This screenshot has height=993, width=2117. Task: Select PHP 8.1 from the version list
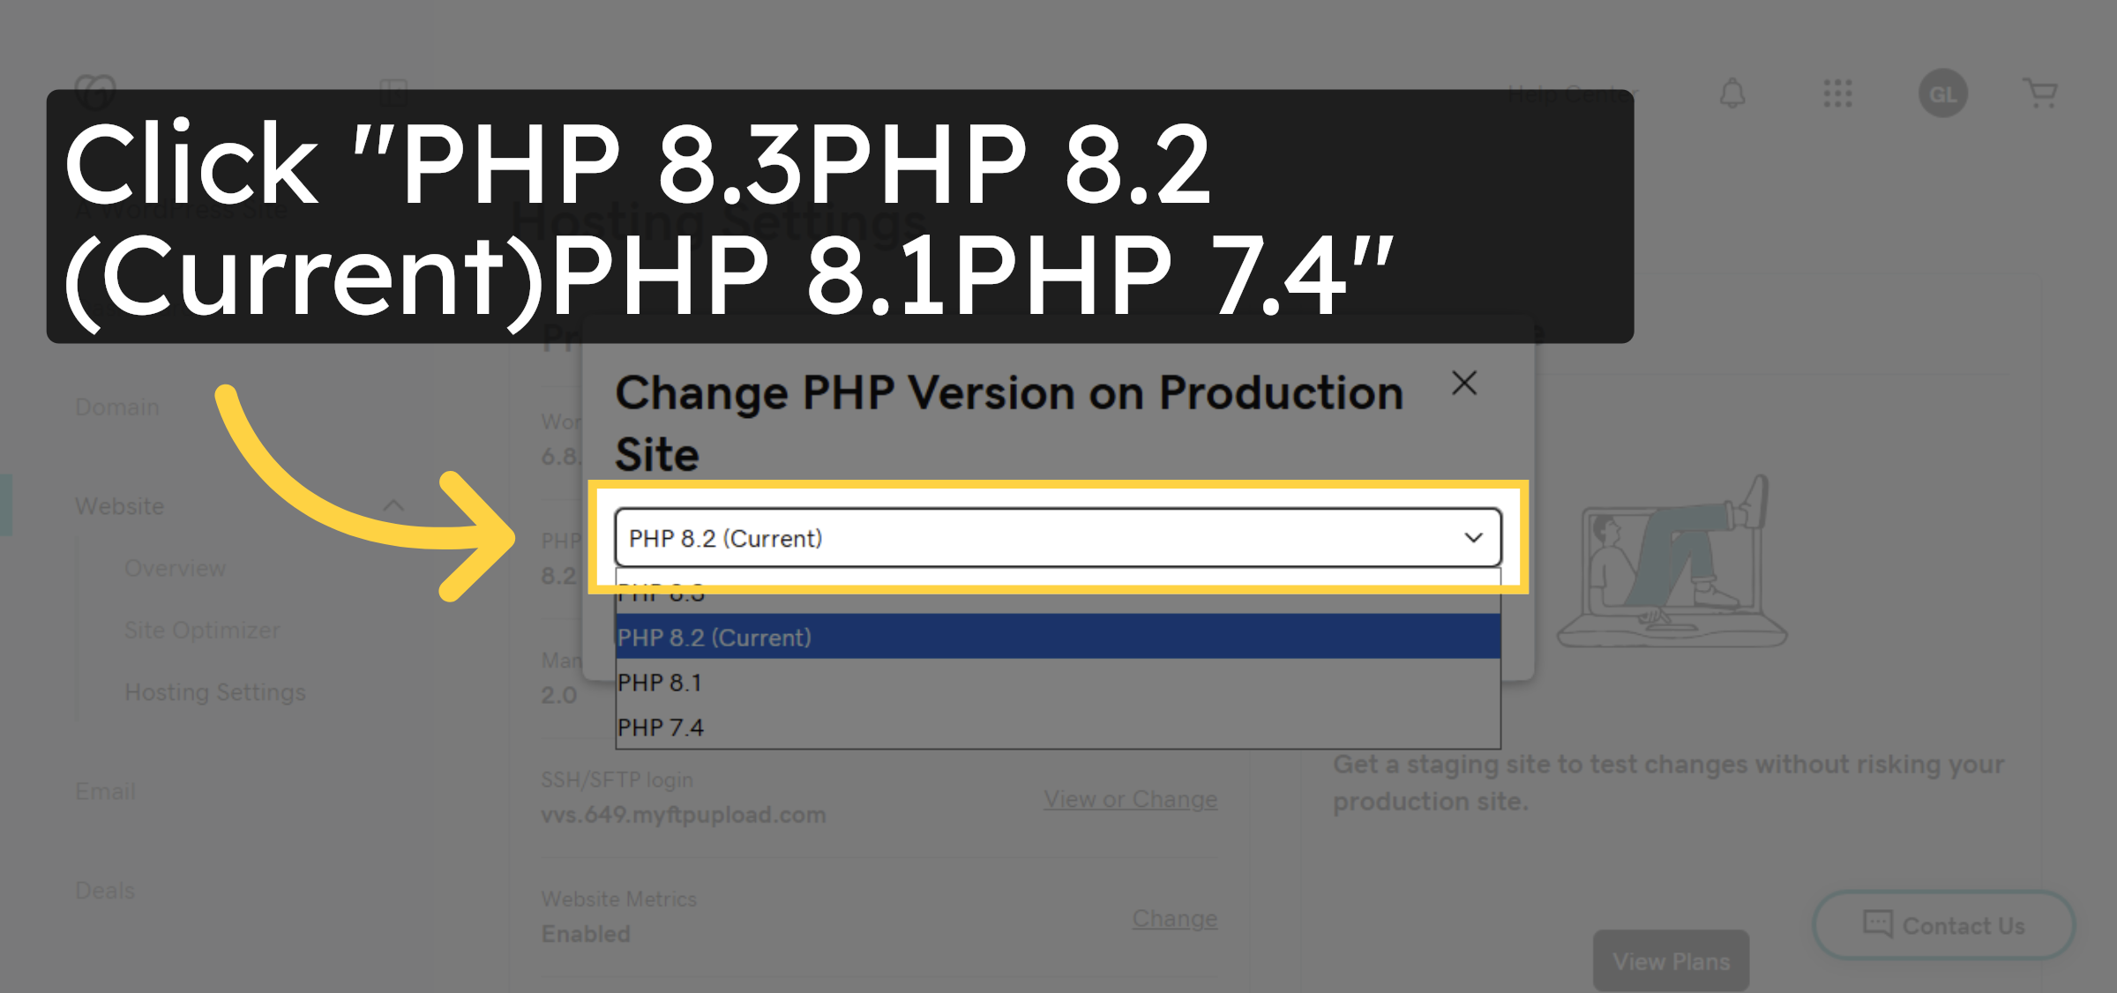click(x=660, y=682)
